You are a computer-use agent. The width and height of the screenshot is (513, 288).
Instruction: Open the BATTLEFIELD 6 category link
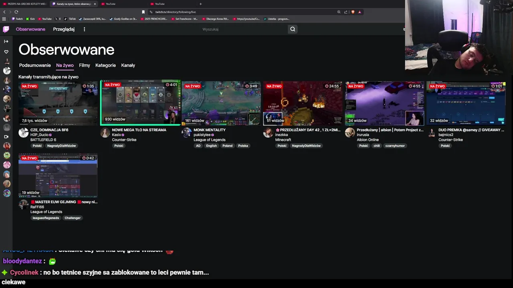click(43, 140)
